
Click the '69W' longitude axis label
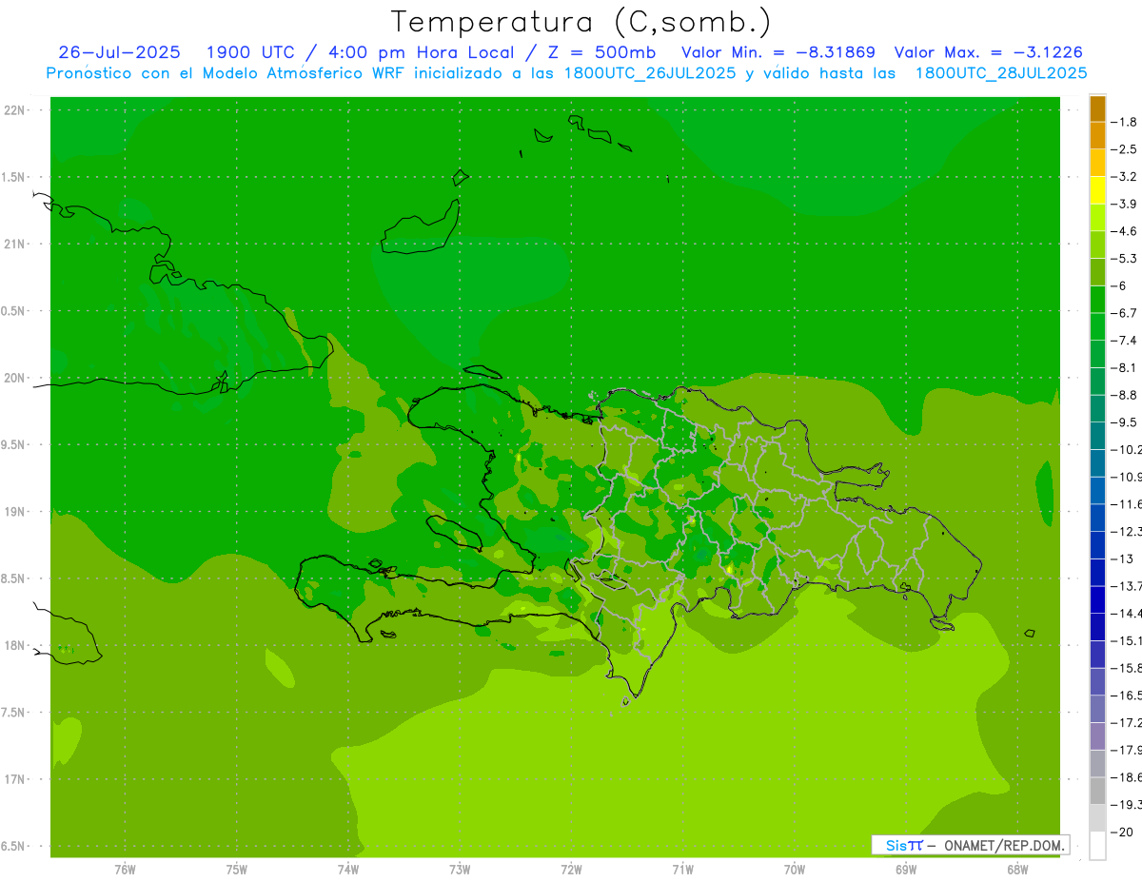(x=906, y=869)
